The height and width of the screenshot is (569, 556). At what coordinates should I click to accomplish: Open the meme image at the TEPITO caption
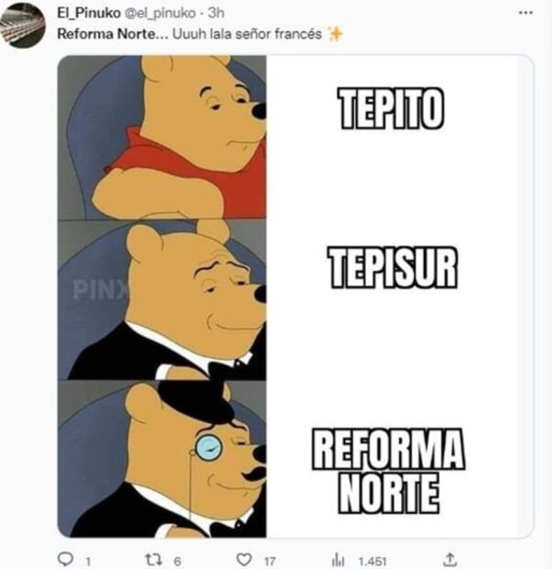coord(392,108)
